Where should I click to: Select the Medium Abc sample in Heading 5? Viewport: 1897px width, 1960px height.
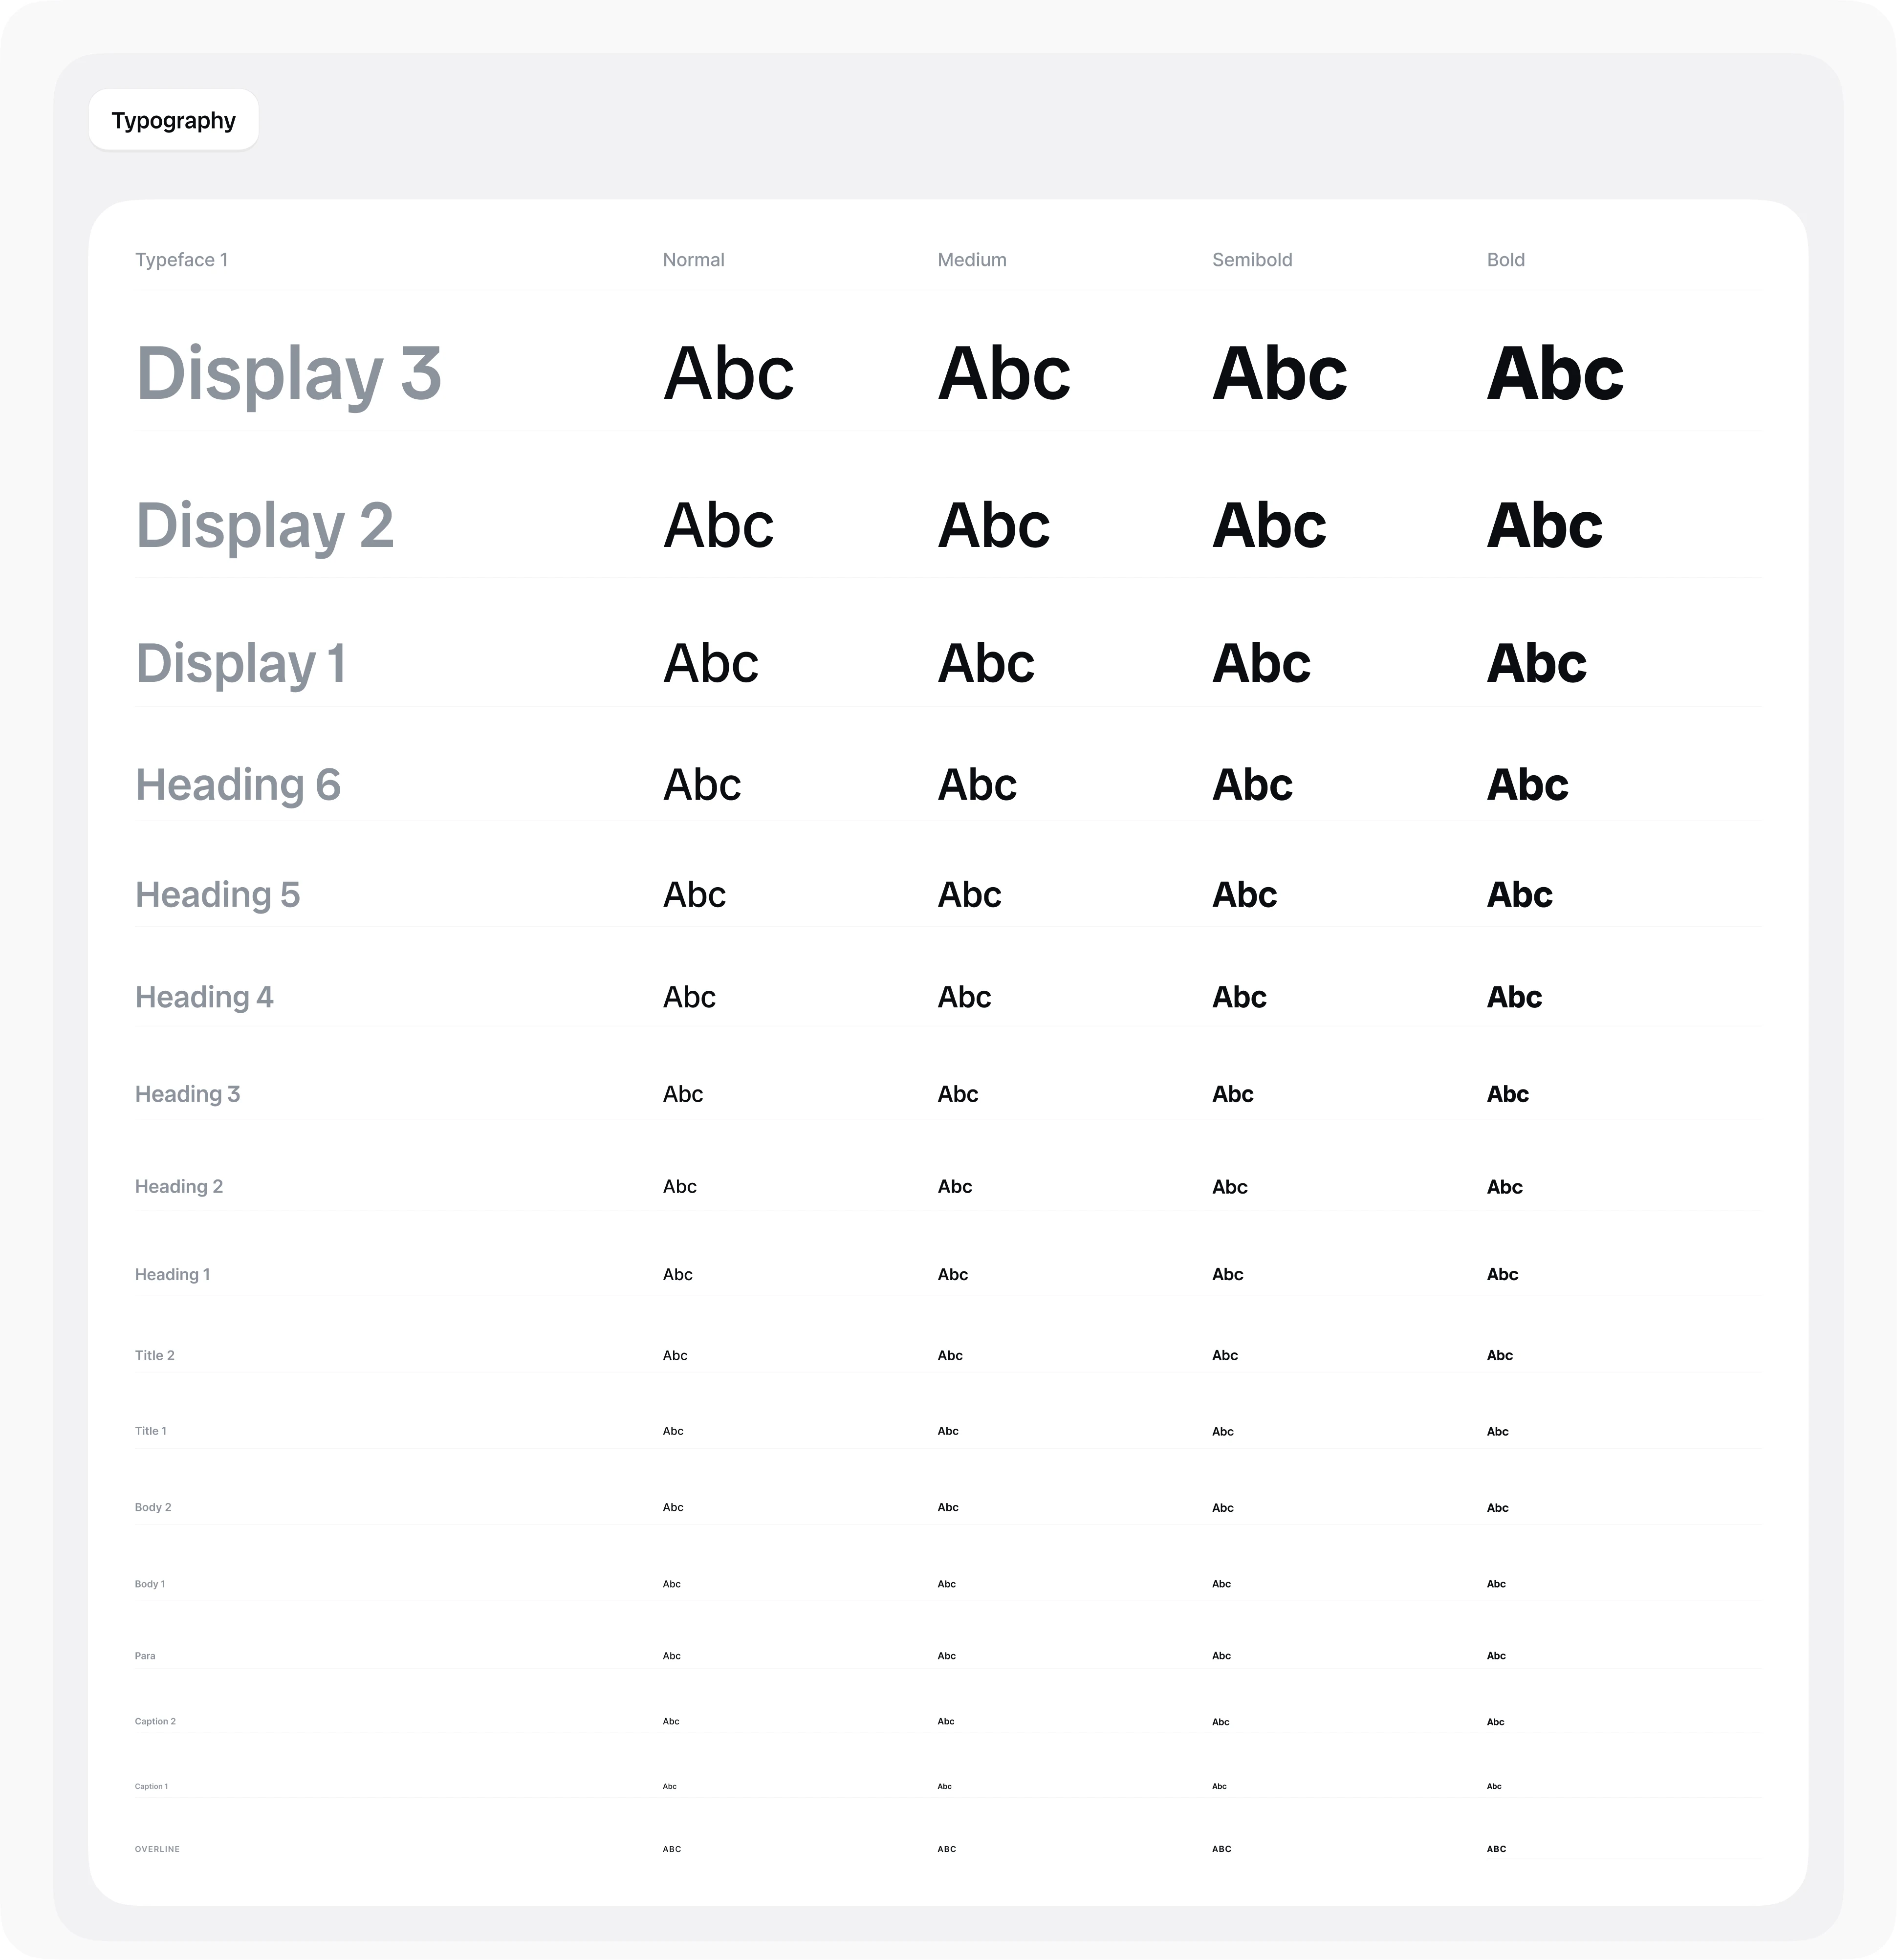tap(969, 895)
